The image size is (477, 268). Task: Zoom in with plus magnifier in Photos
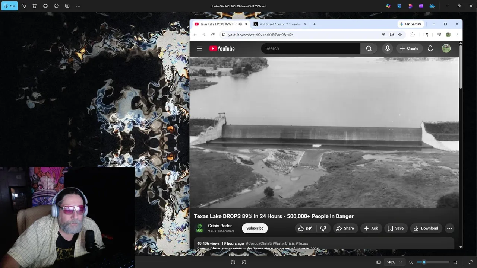click(455, 262)
